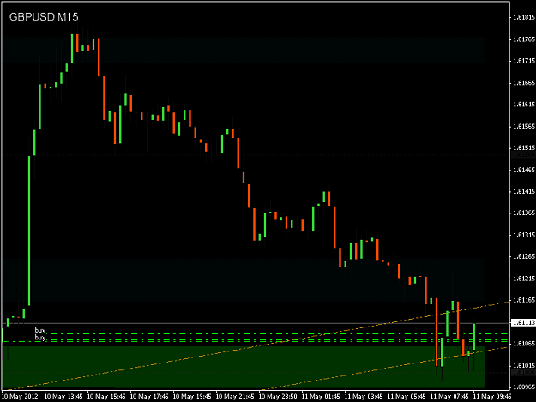Click the 1.61065 price axis label

coord(524,343)
